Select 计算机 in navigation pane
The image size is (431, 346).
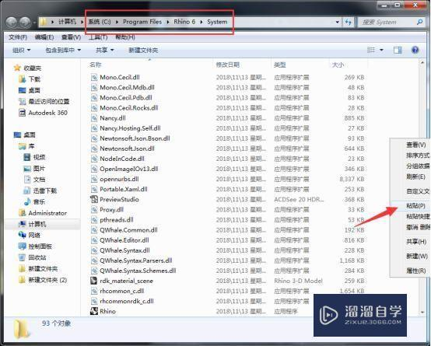(x=43, y=224)
